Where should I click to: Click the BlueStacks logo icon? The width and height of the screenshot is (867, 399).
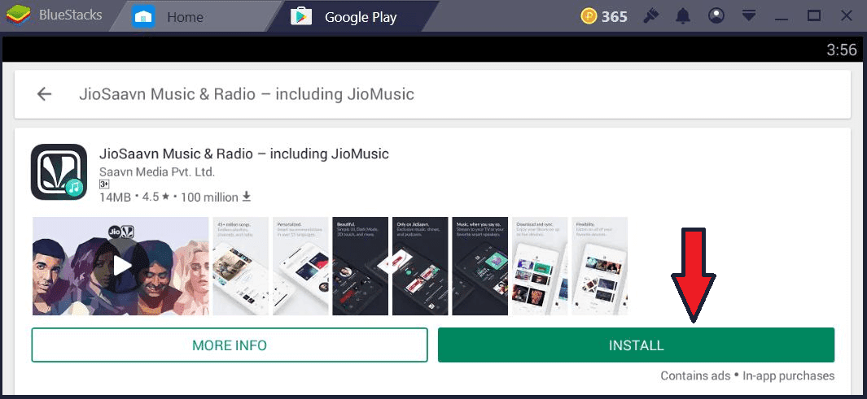pyautogui.click(x=16, y=16)
